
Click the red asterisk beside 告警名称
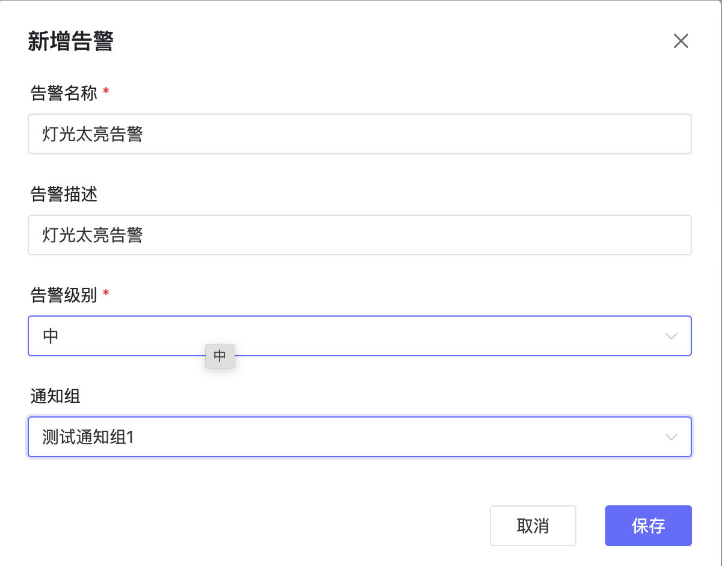(106, 91)
